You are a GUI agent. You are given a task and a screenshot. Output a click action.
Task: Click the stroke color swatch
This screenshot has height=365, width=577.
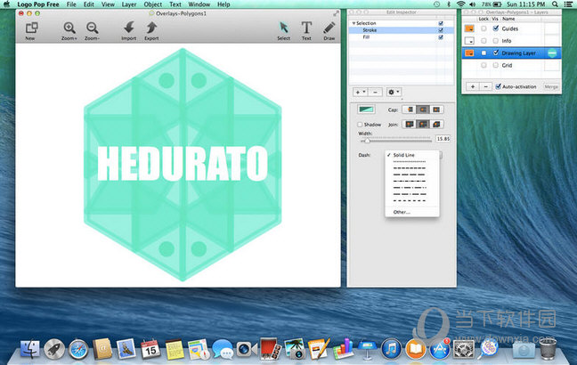(x=366, y=109)
